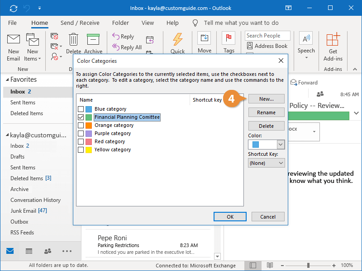Open the Junk dropdown icon
The width and height of the screenshot is (362, 271).
56,56
